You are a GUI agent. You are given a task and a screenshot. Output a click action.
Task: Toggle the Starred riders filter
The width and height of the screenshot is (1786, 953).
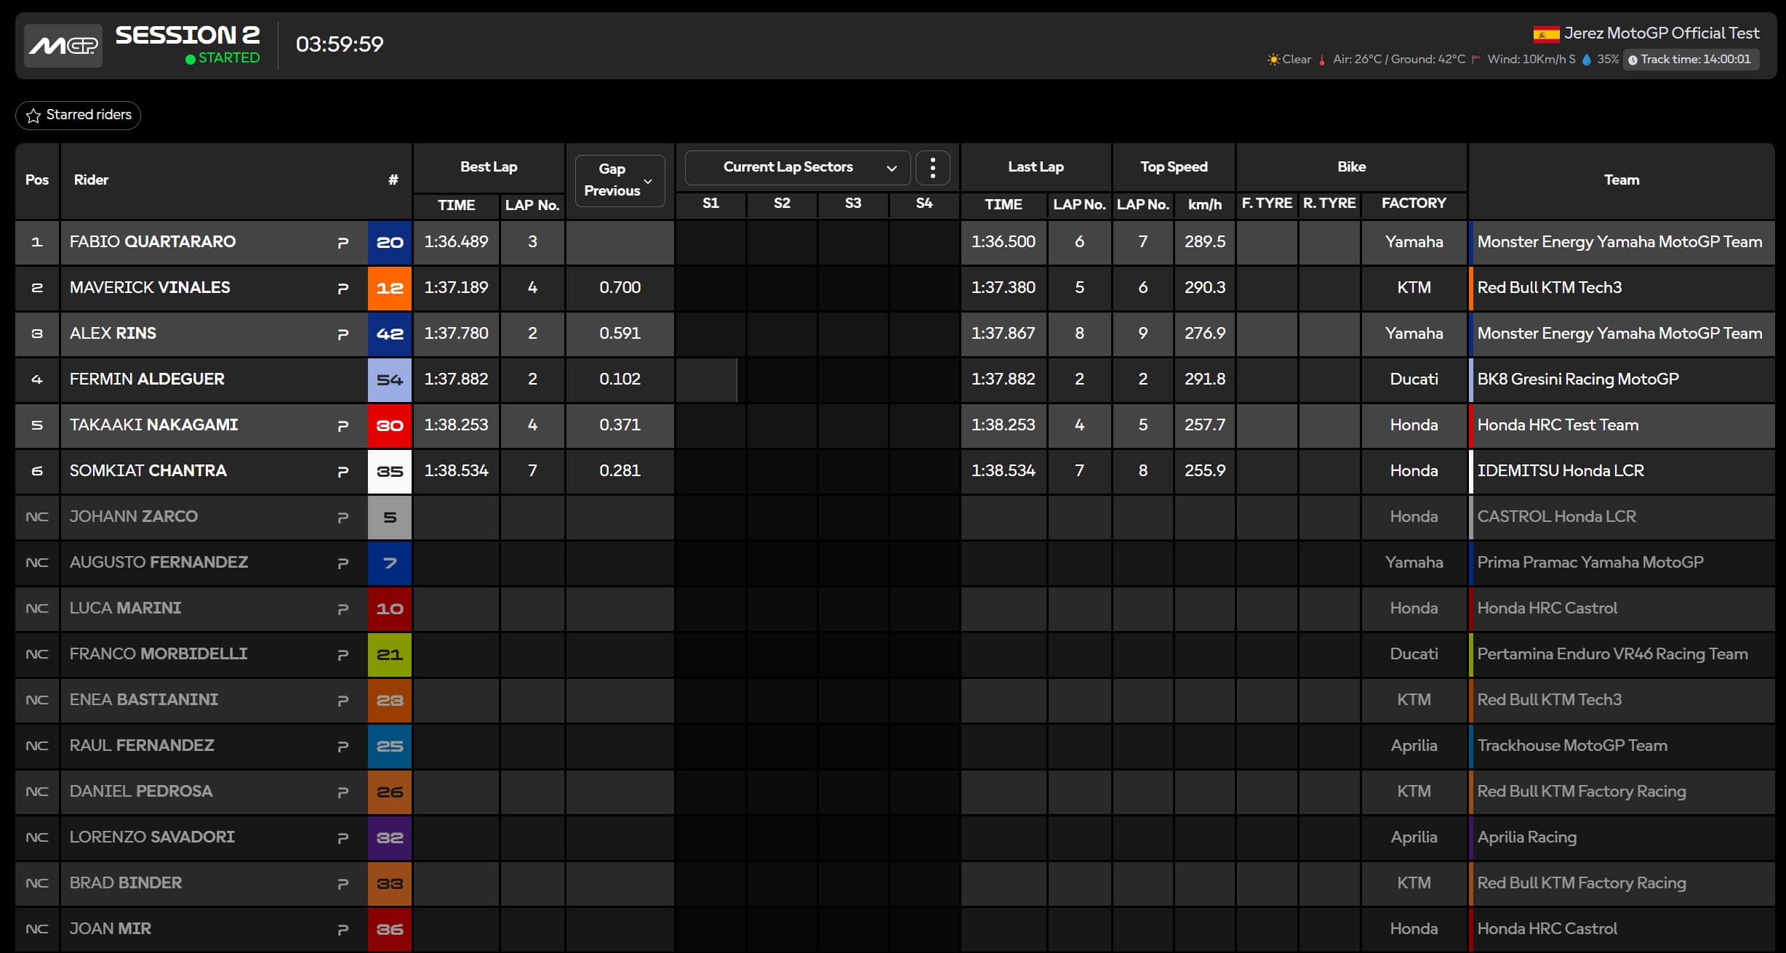tap(78, 115)
